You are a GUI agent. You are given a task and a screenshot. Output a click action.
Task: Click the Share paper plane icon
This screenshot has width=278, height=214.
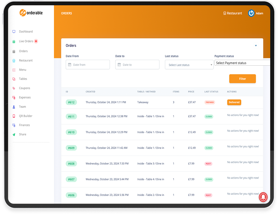[x=14, y=135]
